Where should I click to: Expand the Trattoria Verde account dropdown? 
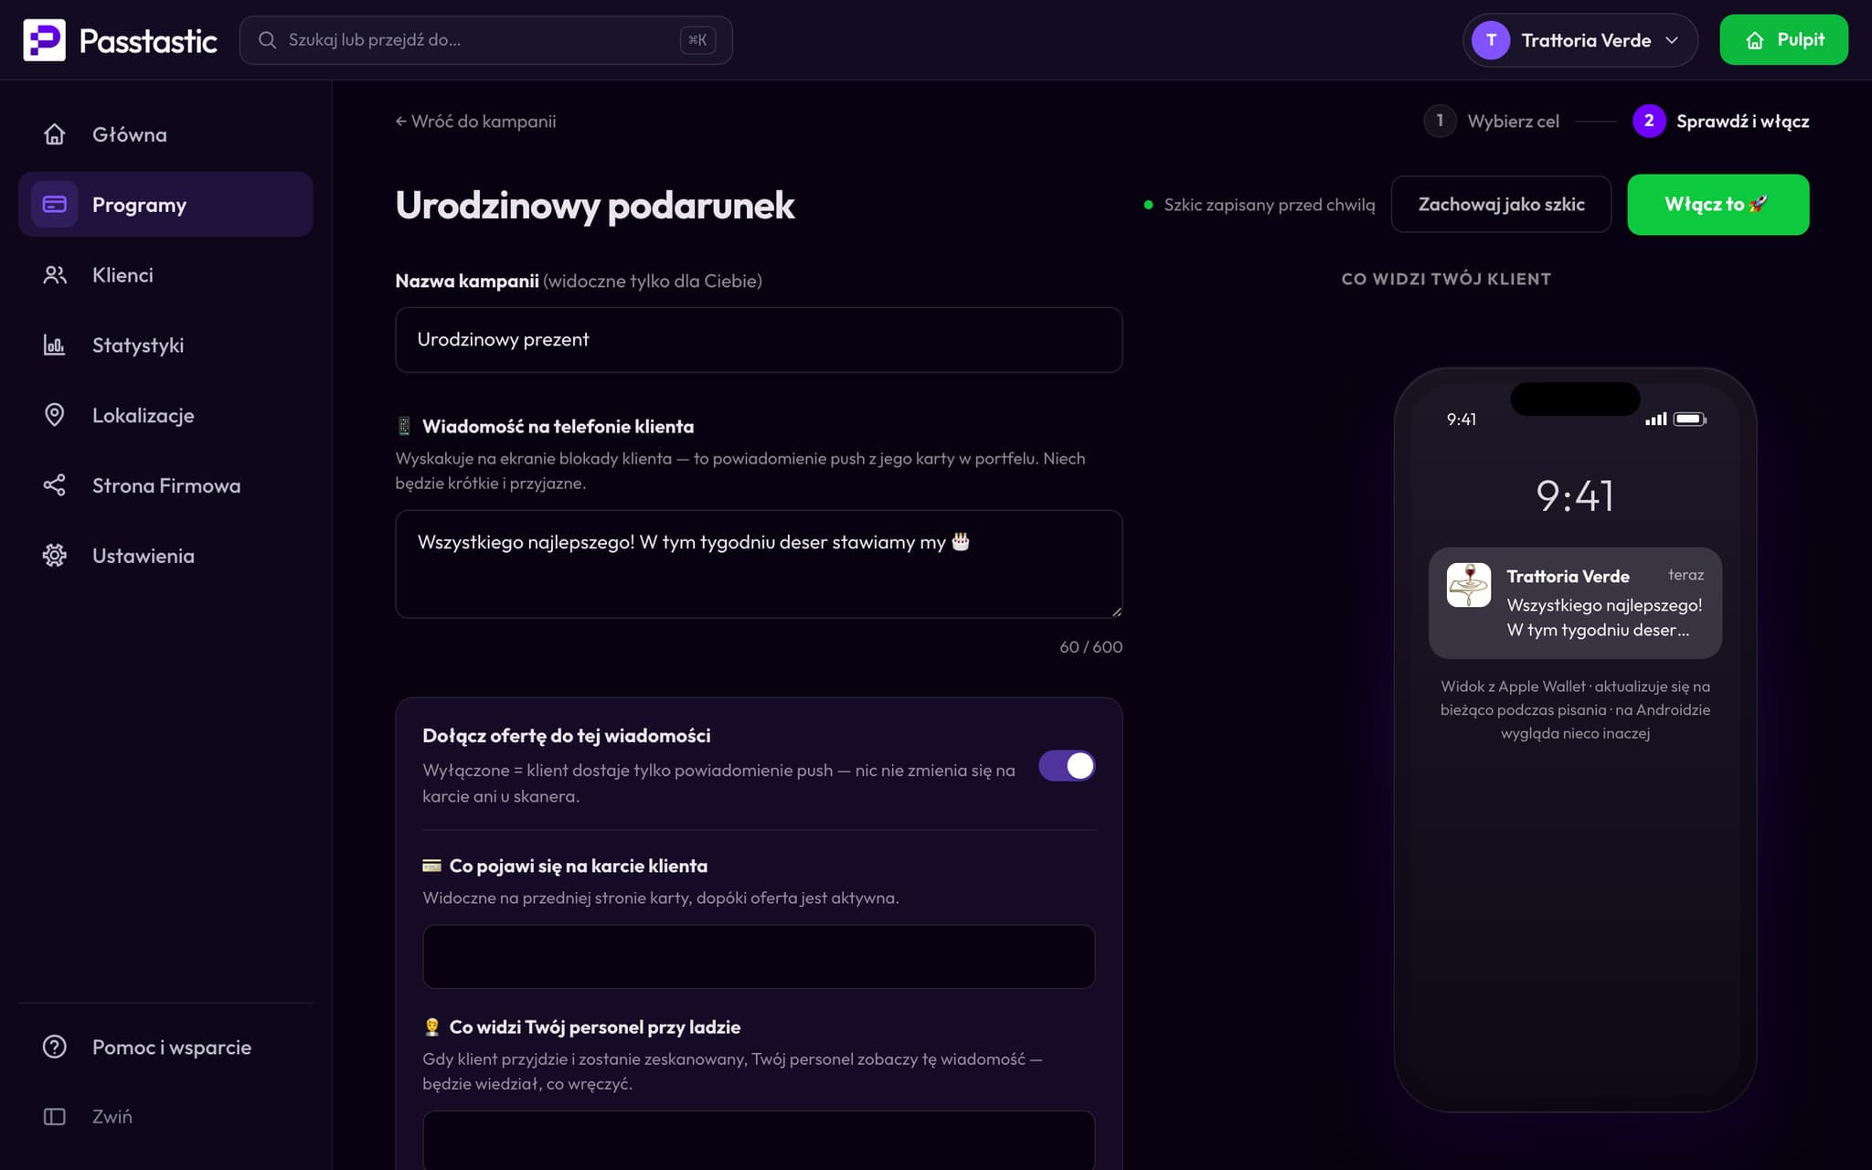coord(1579,40)
